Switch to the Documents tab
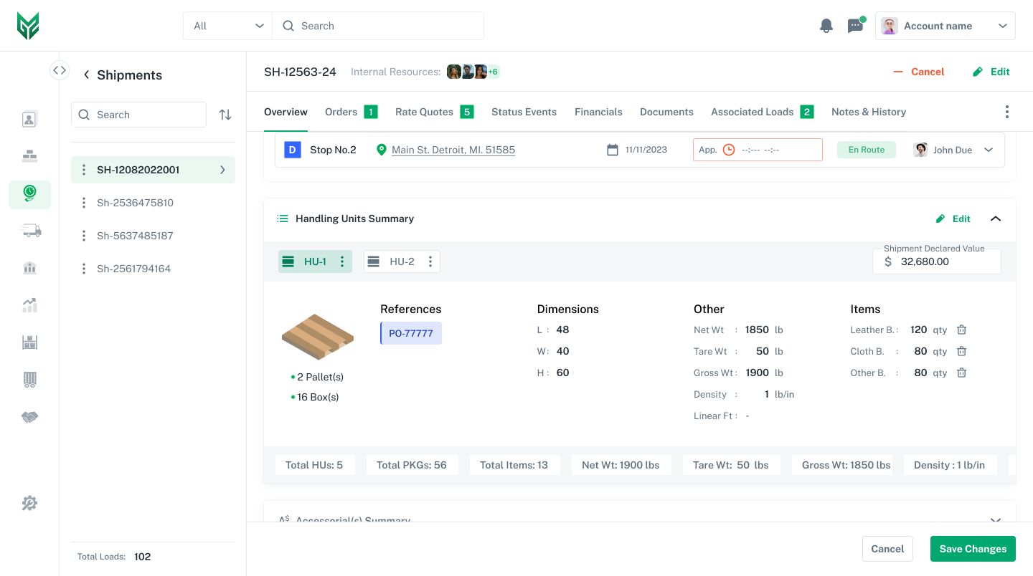The image size is (1033, 576). [666, 112]
